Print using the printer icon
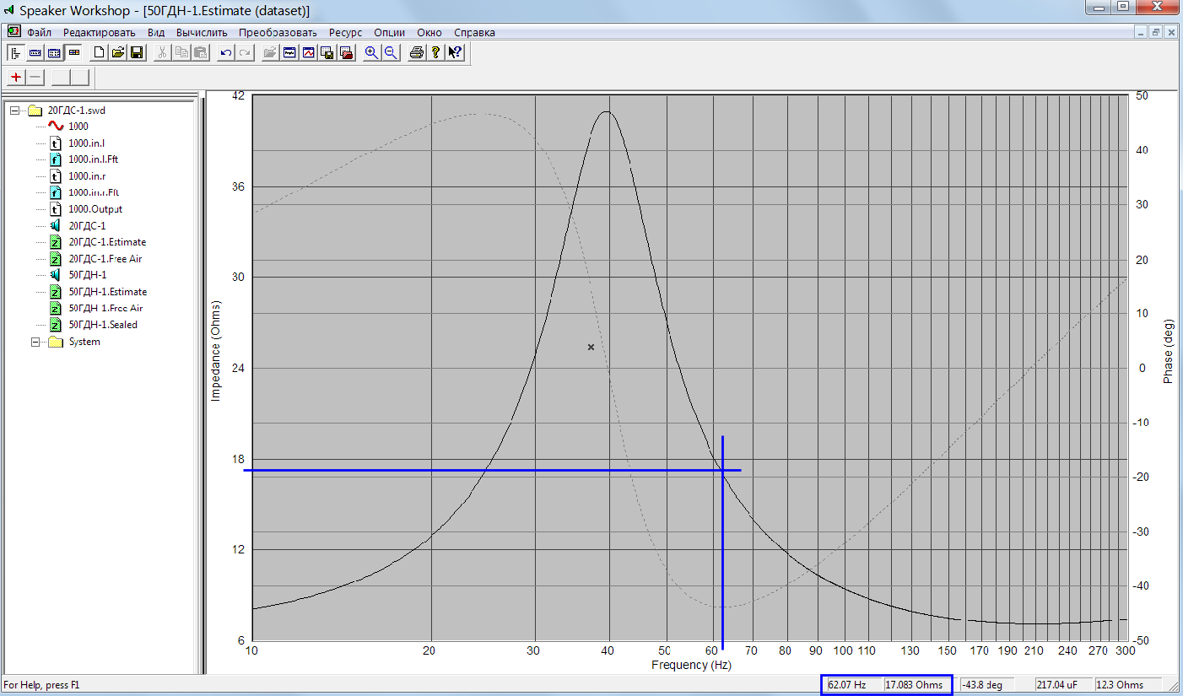The image size is (1183, 696). pyautogui.click(x=416, y=52)
